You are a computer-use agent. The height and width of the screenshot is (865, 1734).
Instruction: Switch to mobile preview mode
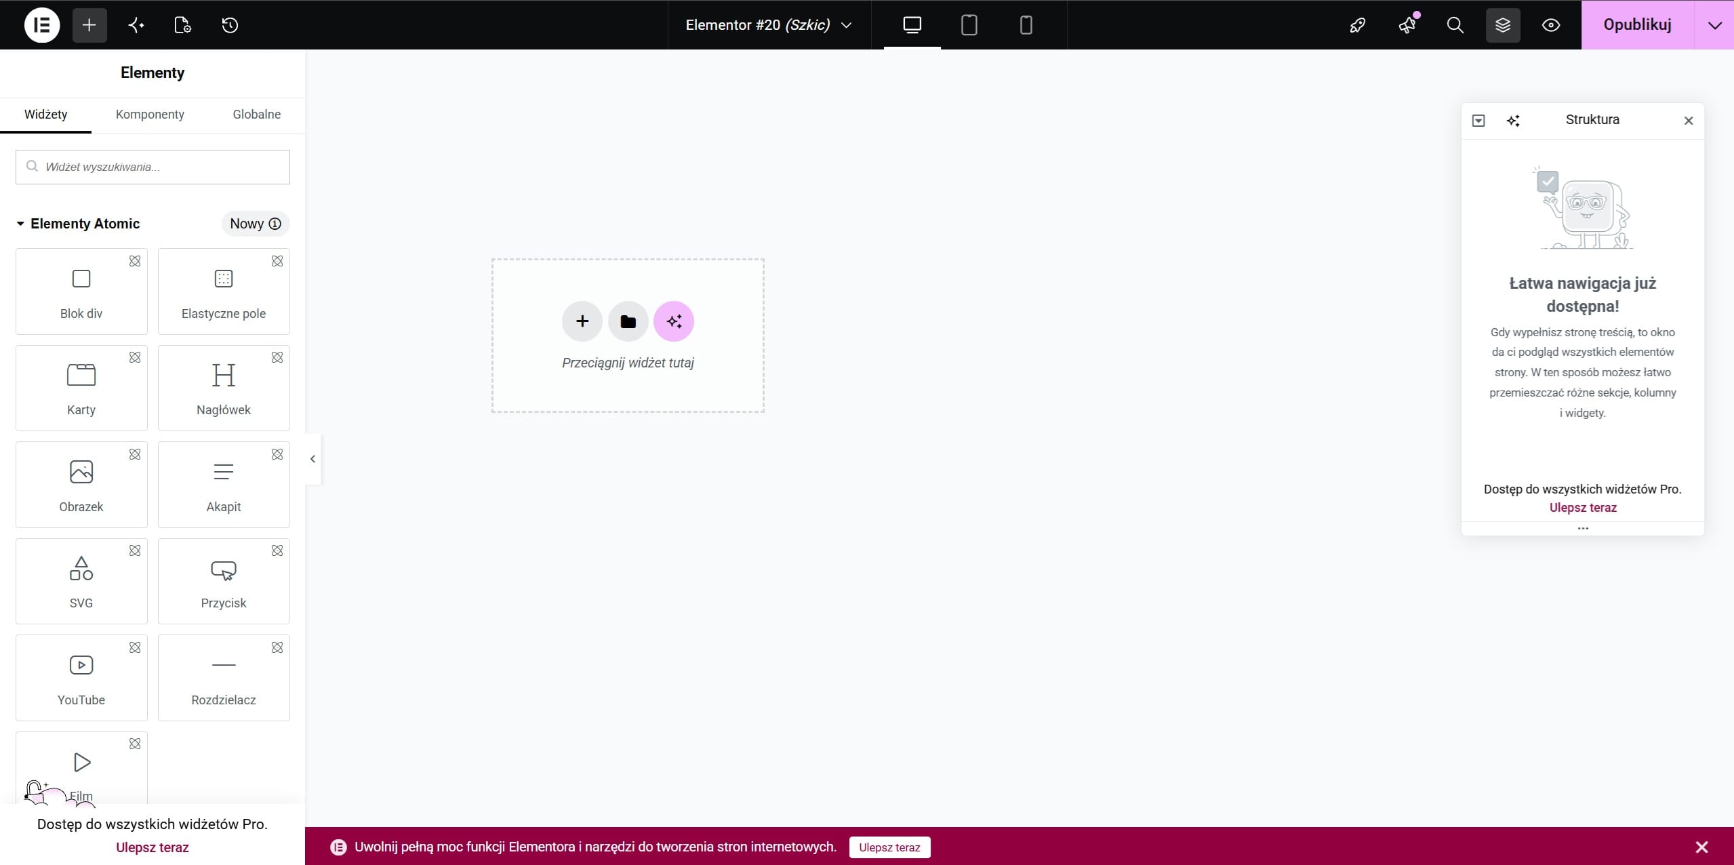[1026, 25]
